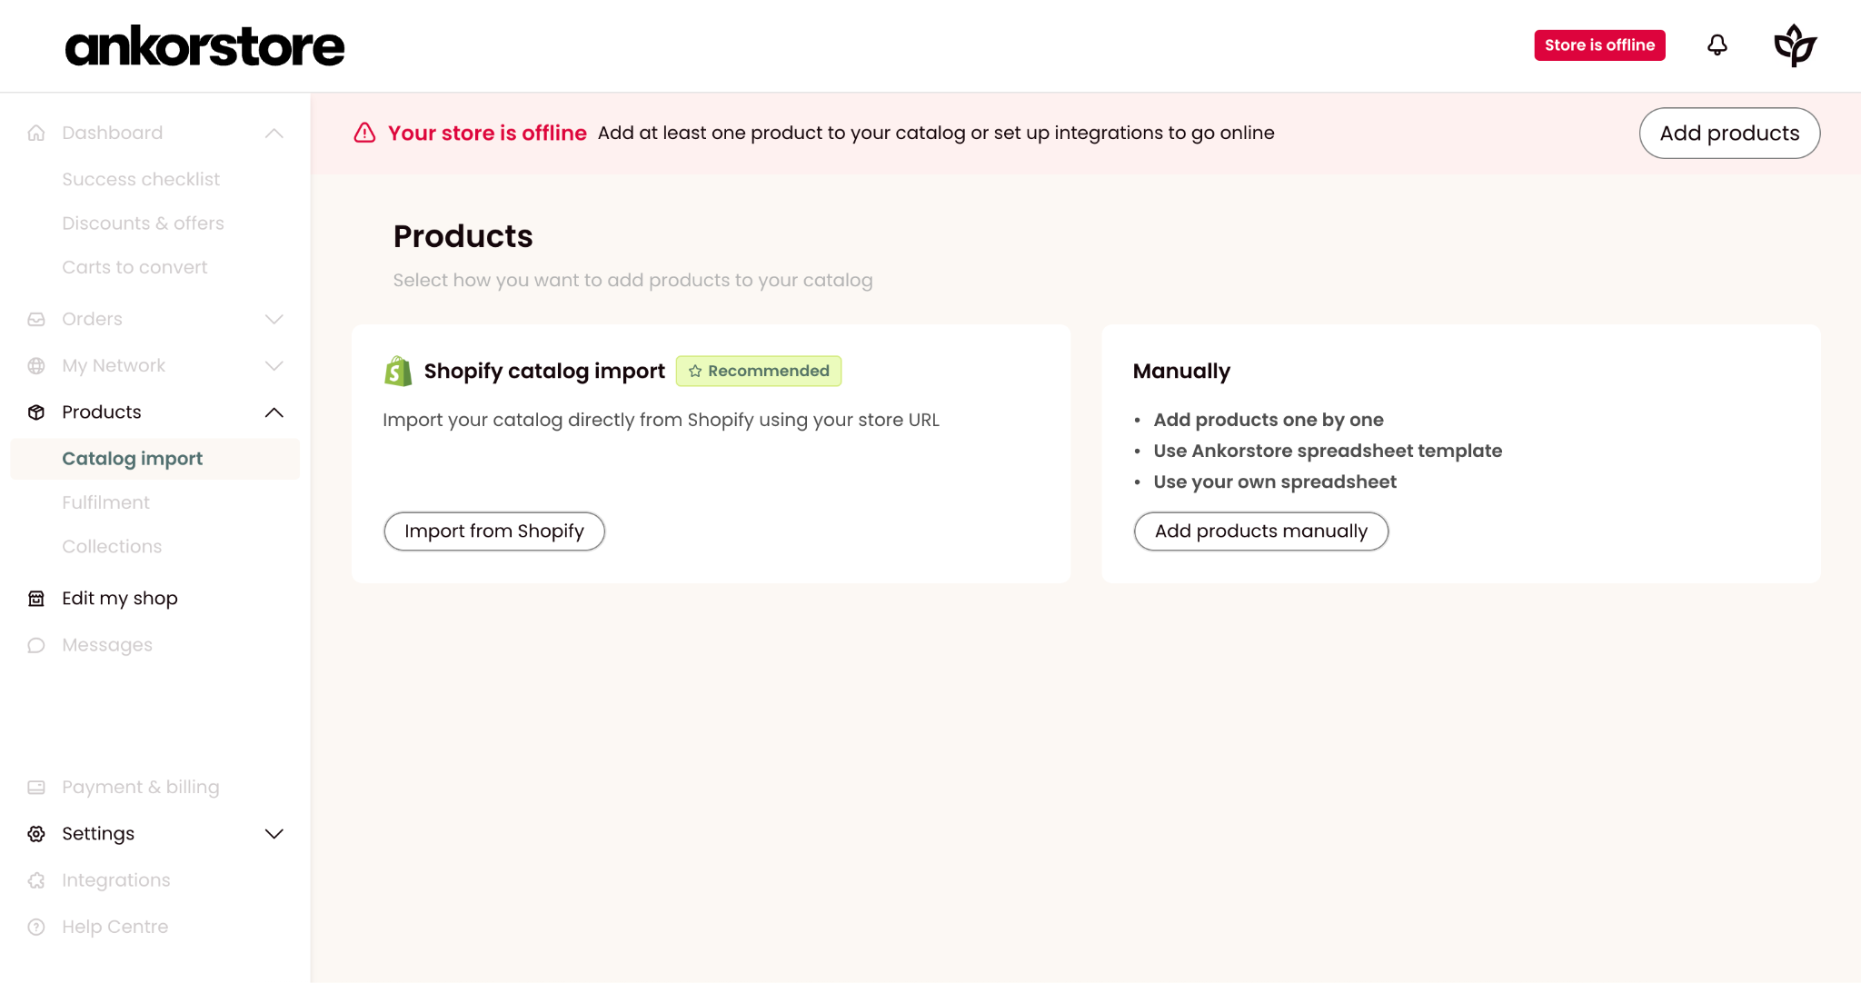Collapse the Dashboard section chevron

274,133
